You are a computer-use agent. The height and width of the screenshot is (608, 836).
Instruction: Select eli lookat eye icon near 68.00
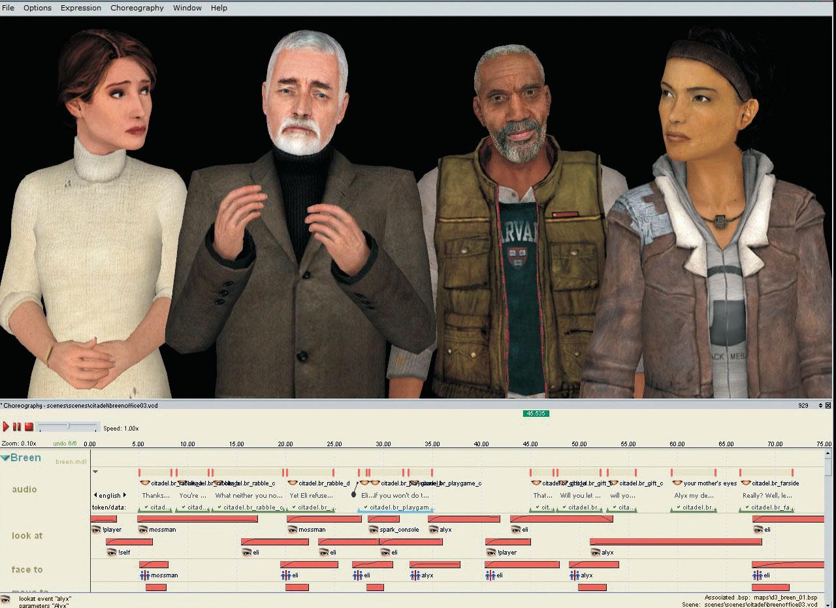[x=758, y=529]
